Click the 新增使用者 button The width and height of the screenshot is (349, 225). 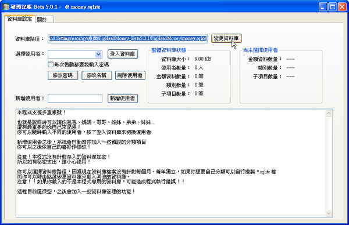coord(123,99)
